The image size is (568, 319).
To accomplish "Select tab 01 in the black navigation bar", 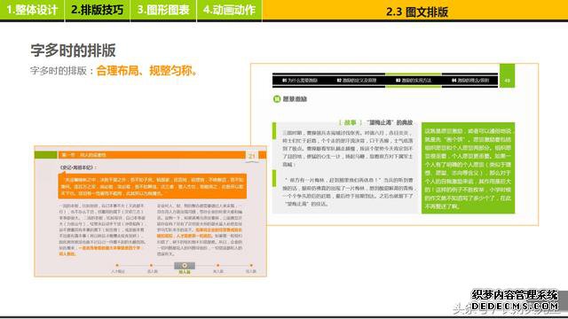I will click(300, 81).
